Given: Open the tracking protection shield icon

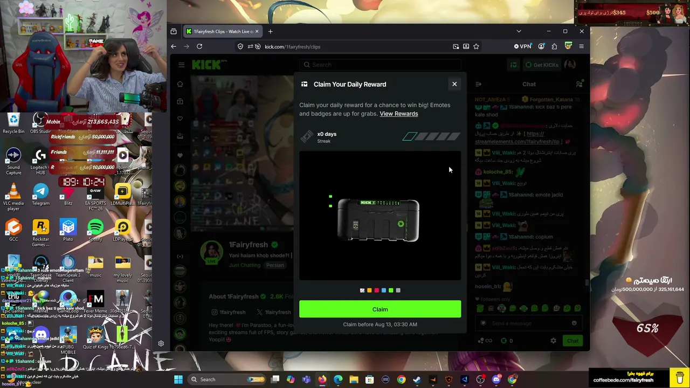Looking at the screenshot, I should pyautogui.click(x=240, y=46).
